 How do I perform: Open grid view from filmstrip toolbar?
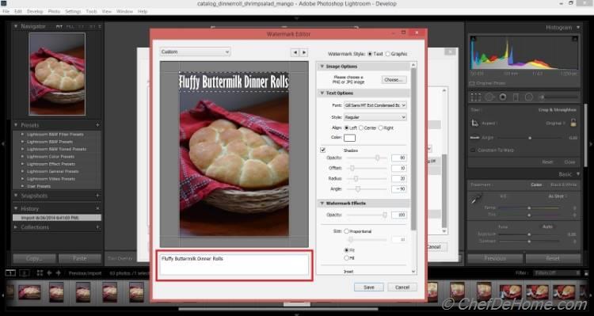(40, 272)
